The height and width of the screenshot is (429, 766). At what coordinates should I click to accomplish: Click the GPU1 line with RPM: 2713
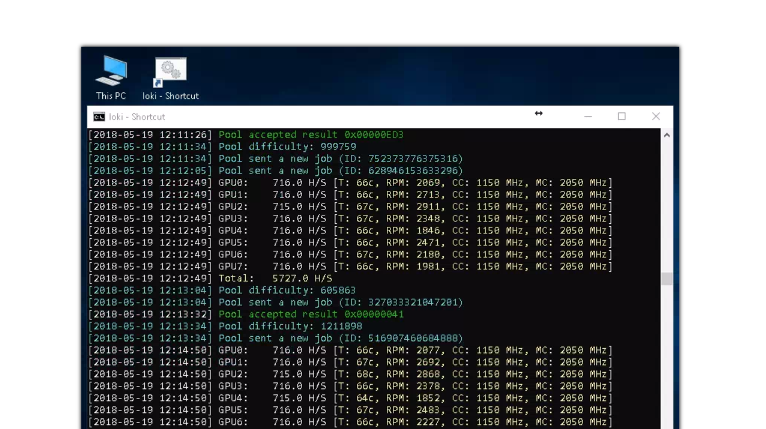coord(351,194)
